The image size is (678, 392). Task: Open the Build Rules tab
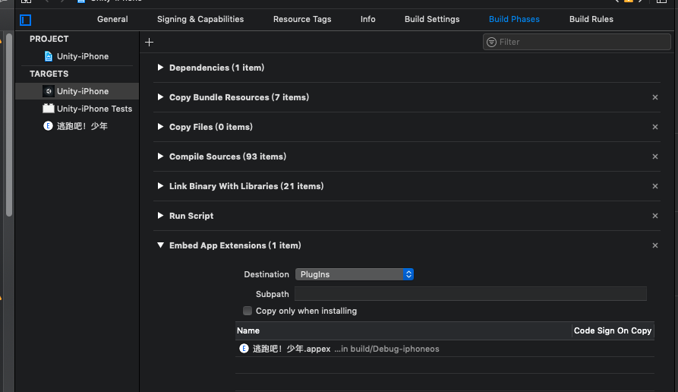pyautogui.click(x=591, y=19)
